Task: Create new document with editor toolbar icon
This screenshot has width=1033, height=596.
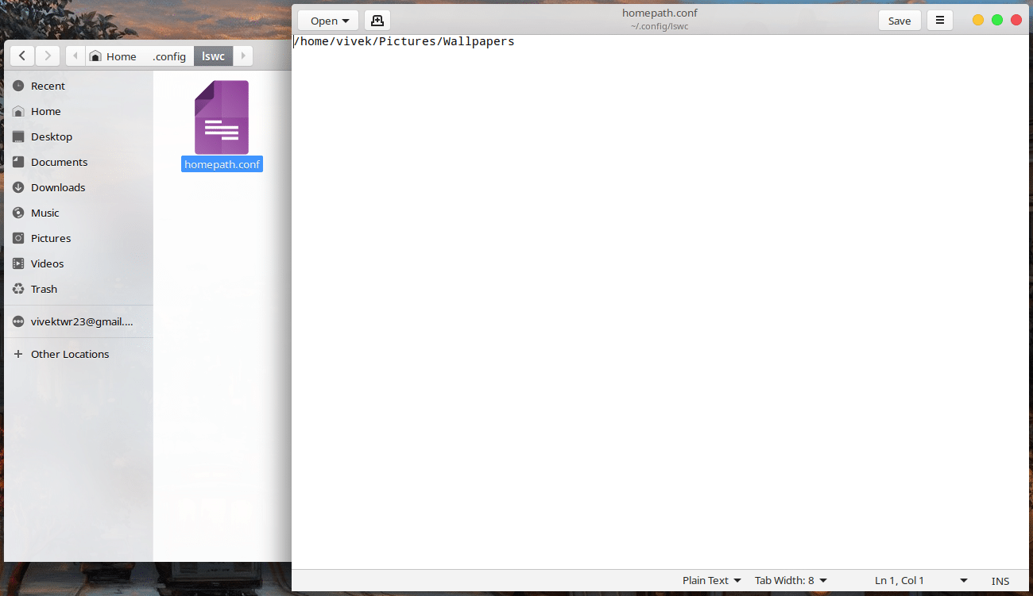Action: [x=377, y=21]
